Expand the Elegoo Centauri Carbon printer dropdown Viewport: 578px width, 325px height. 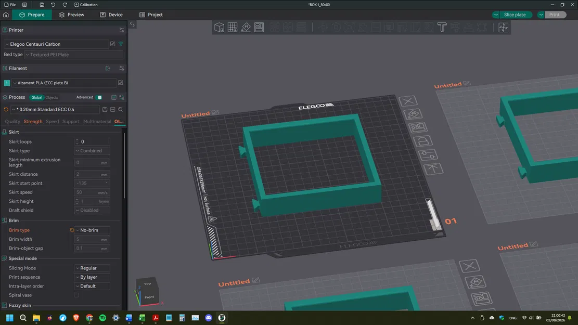[57, 44]
